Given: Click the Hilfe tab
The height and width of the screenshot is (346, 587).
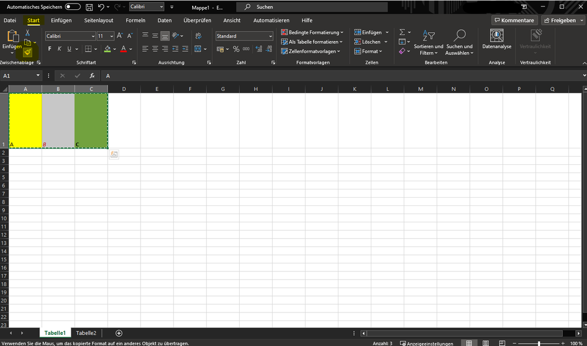Looking at the screenshot, I should tap(307, 21).
